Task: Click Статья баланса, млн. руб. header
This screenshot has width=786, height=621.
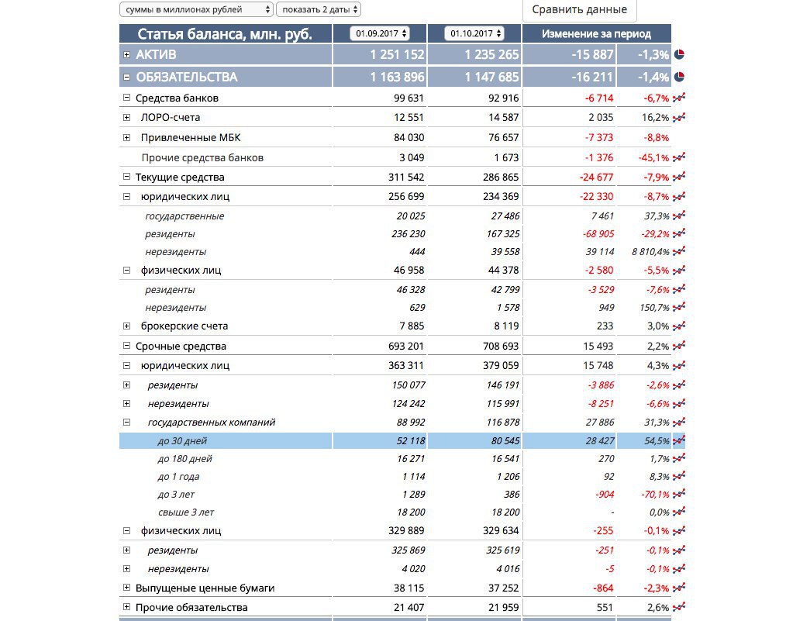Action: 225,33
